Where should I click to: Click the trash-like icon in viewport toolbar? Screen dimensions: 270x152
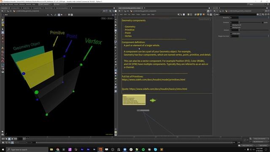coord(69,15)
